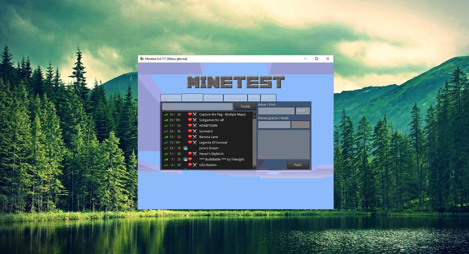Click the server list scrollbar thumb

254,117
